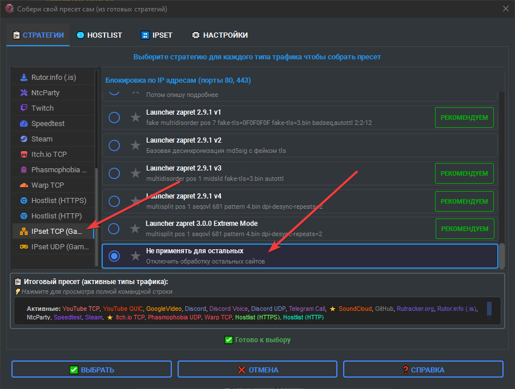The image size is (515, 389).
Task: Click the Блокировка по IP адресам heading
Action: point(178,80)
